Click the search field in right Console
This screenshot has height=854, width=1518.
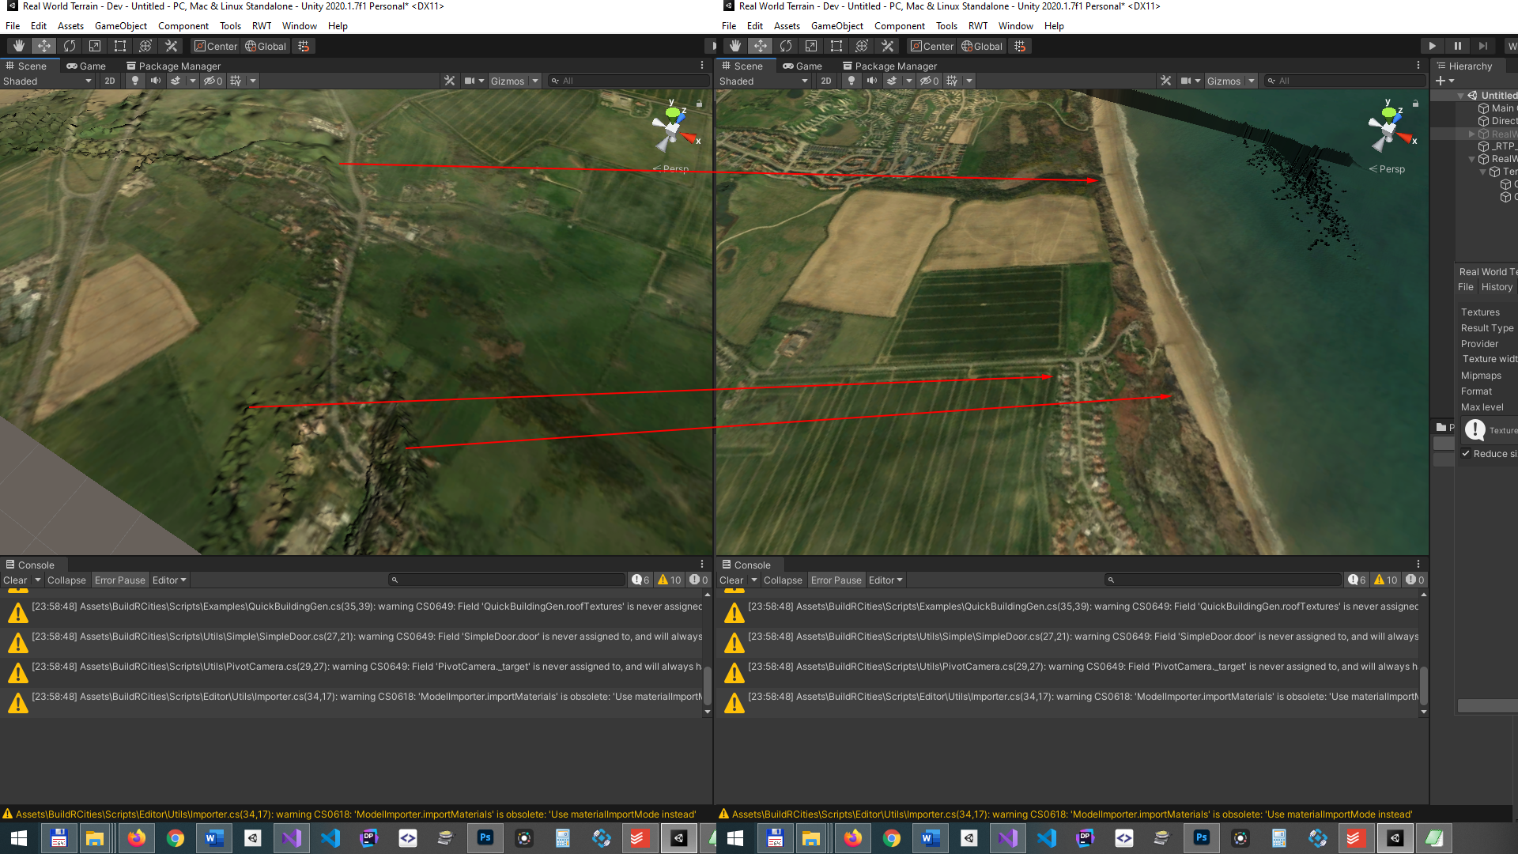[1223, 580]
